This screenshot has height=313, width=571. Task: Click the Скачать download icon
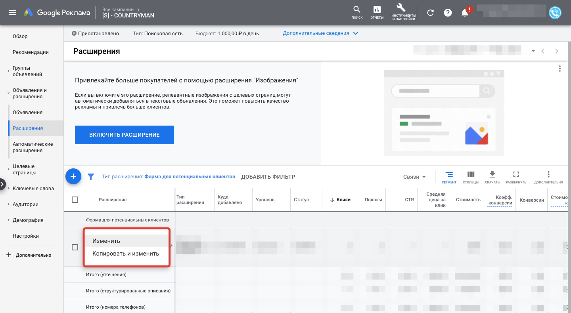click(492, 177)
